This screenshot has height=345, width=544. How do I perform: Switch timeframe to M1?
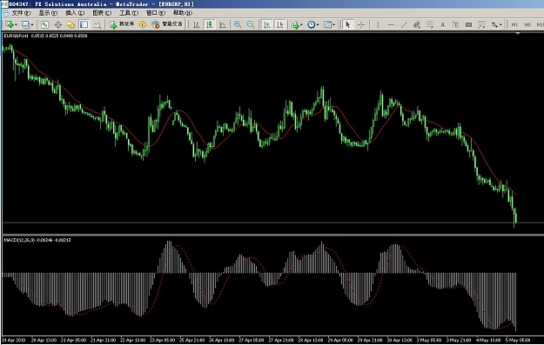tap(514, 24)
